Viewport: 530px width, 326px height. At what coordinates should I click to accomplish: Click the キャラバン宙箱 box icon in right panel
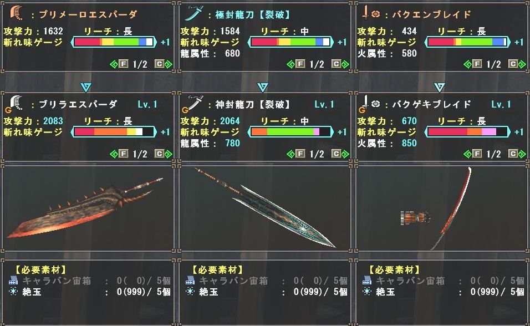tap(367, 281)
